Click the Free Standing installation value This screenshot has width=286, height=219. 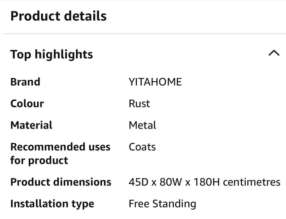coord(162,204)
